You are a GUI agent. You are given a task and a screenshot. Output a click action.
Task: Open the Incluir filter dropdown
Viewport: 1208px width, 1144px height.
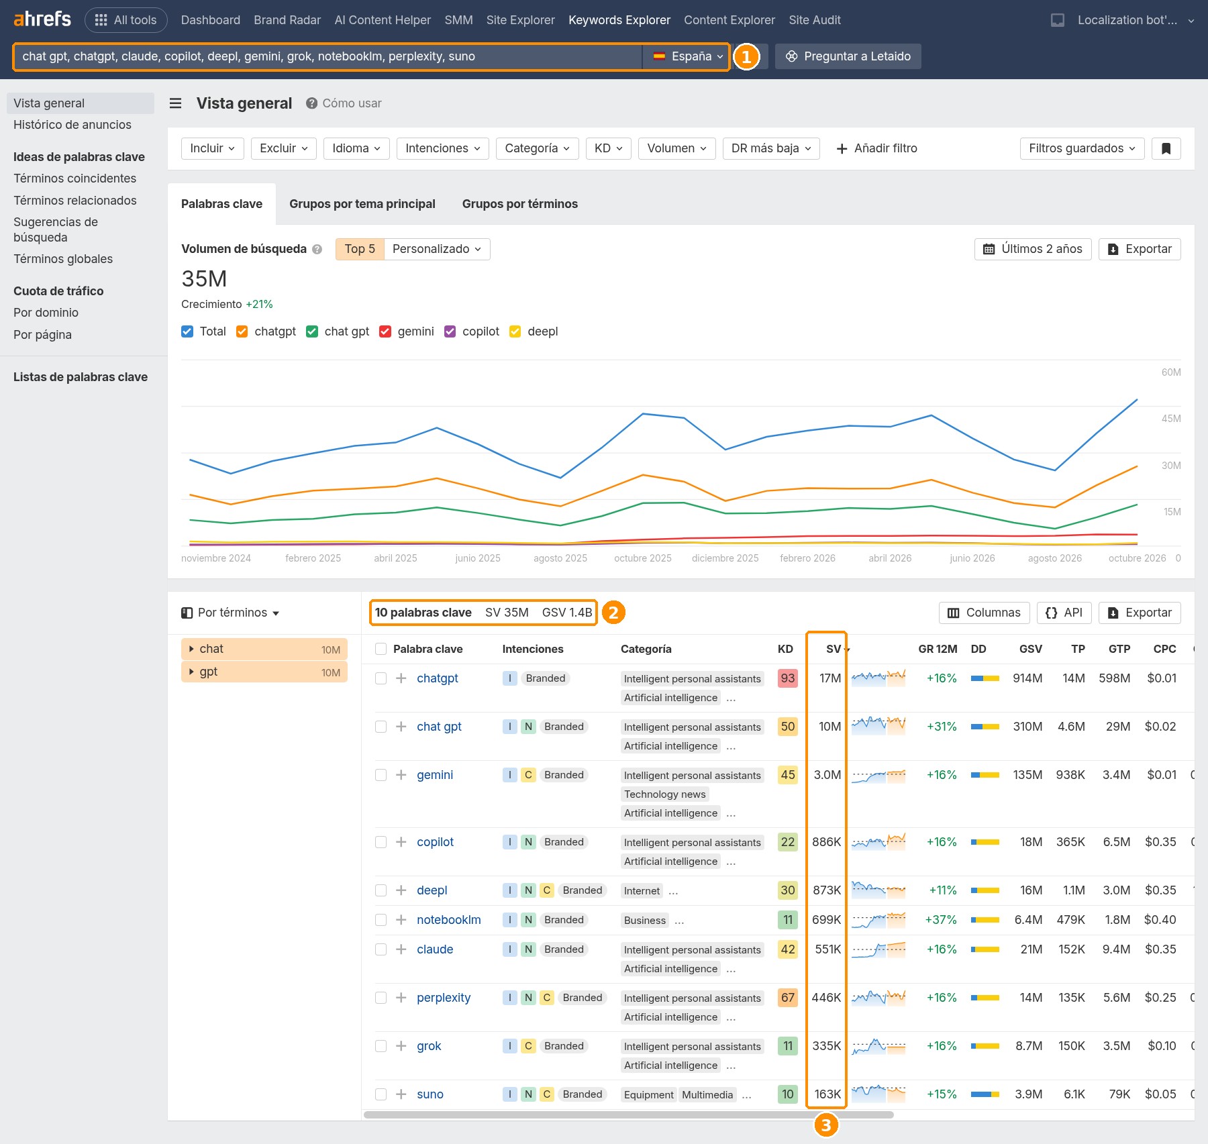[213, 148]
